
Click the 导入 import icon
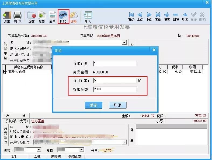click(x=88, y=17)
